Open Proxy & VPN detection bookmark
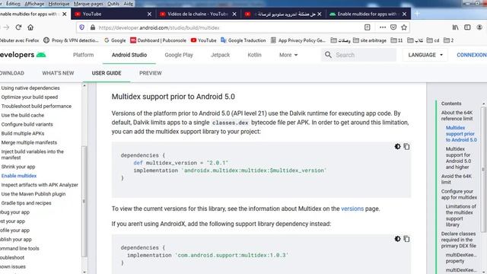 click(x=71, y=40)
